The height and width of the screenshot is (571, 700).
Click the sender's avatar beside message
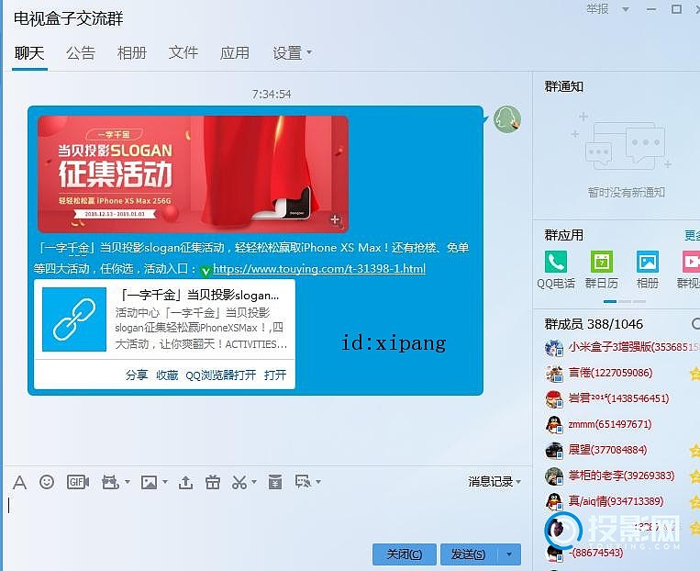coord(507,118)
